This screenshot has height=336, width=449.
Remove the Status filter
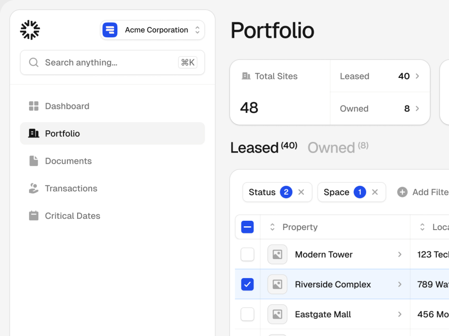tap(301, 192)
